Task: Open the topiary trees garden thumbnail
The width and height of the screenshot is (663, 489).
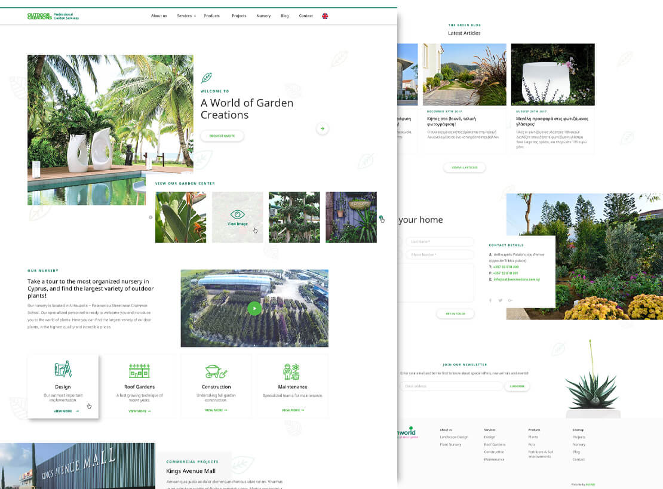Action: pyautogui.click(x=294, y=217)
